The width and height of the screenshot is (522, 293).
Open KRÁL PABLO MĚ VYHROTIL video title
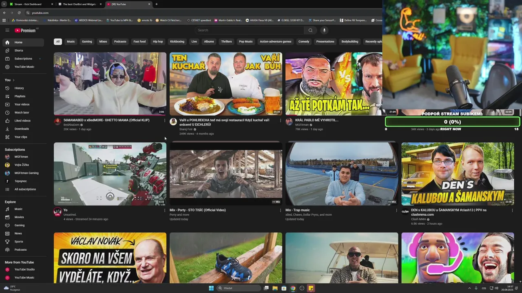317,120
